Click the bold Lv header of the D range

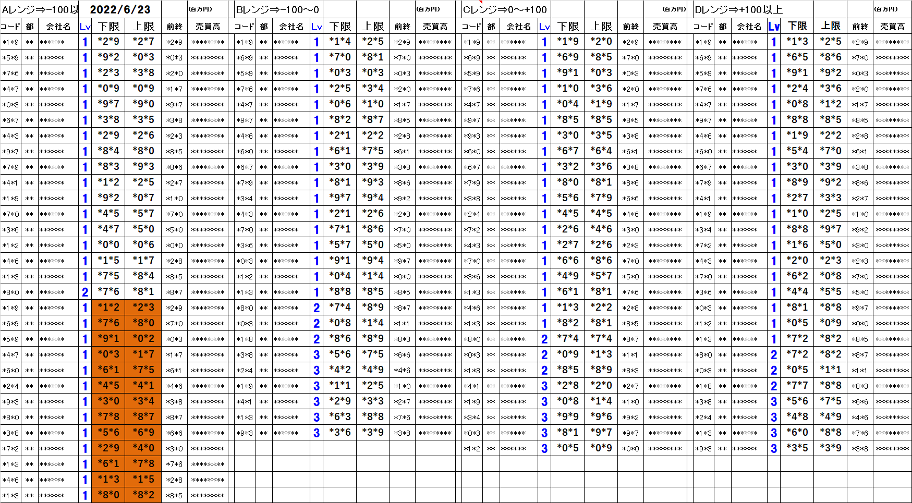[774, 26]
